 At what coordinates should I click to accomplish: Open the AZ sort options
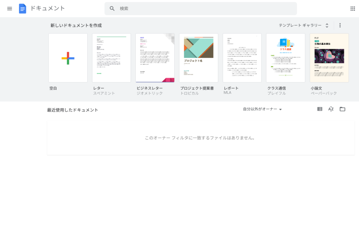331,109
